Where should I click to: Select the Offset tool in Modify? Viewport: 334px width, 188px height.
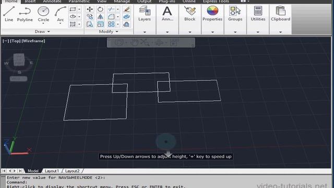(x=126, y=24)
